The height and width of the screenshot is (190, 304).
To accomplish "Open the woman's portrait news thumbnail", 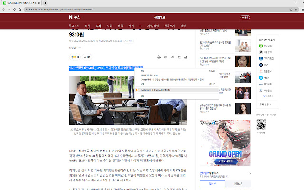I will [243, 61].
